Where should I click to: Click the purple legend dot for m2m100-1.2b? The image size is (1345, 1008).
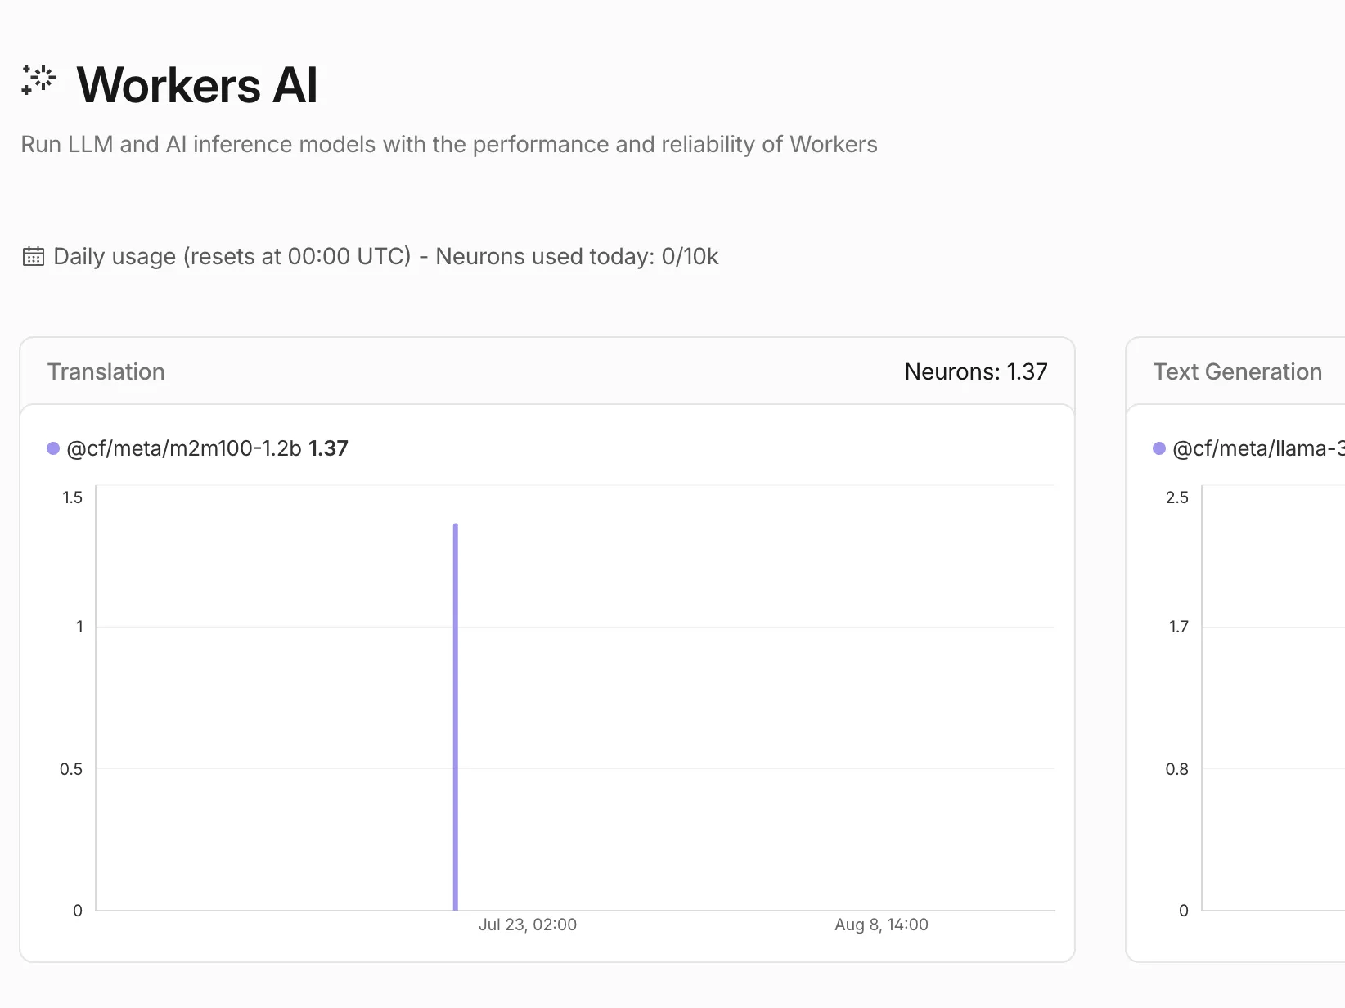point(53,448)
